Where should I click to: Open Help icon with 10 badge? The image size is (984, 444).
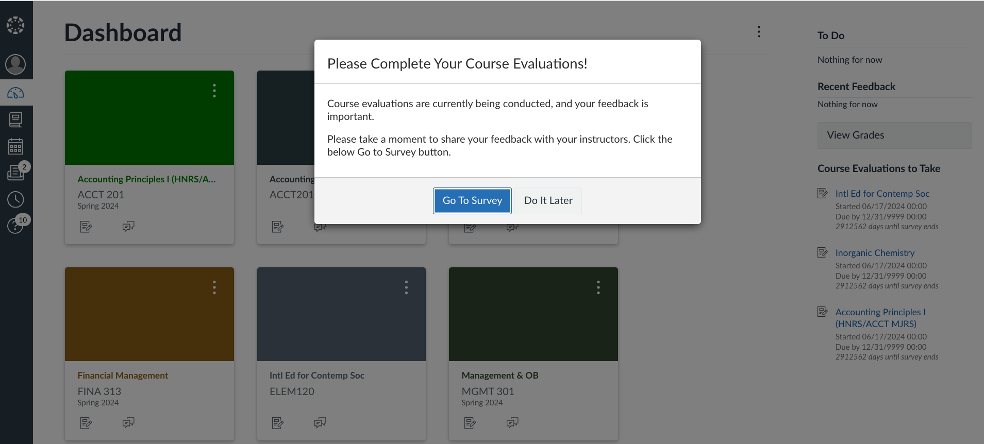click(15, 226)
